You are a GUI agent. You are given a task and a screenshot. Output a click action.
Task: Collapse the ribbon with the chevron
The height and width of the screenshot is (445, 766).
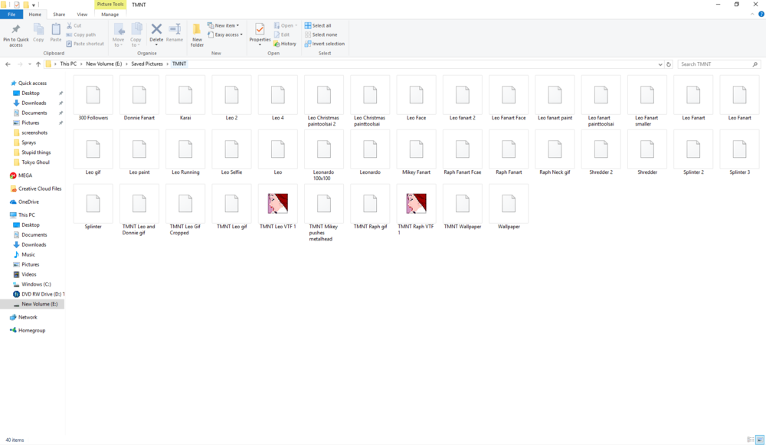(752, 14)
